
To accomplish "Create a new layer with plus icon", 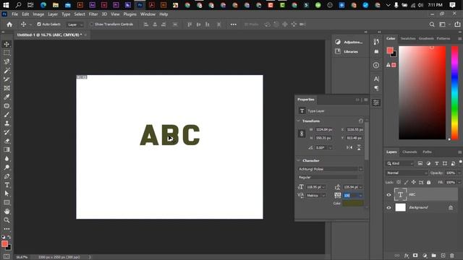I will click(x=443, y=256).
